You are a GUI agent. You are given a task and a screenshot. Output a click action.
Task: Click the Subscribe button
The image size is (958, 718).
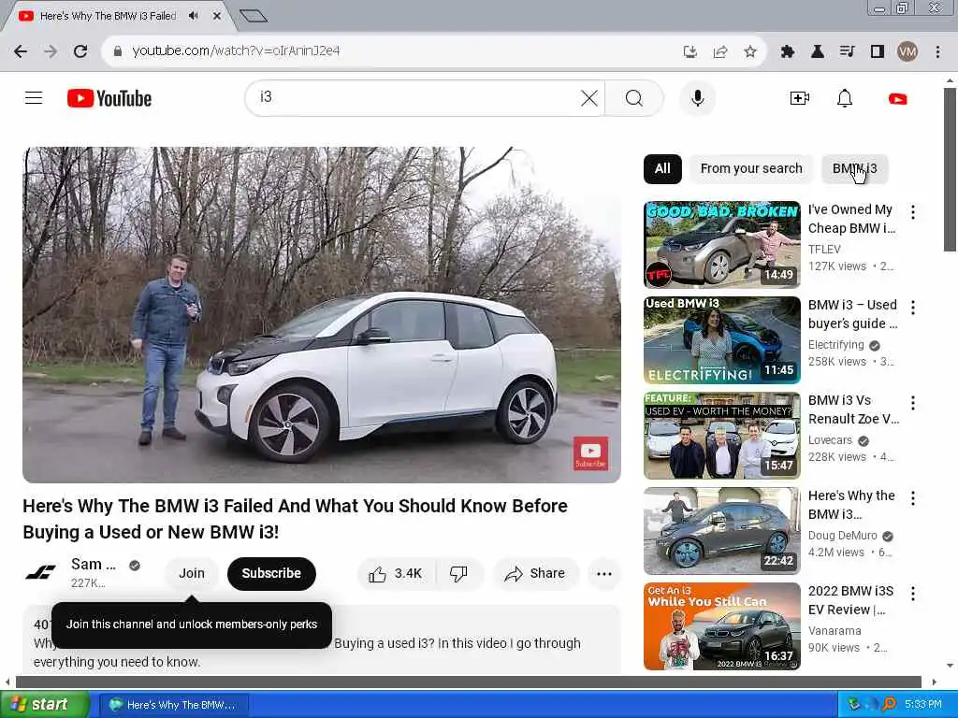(271, 574)
